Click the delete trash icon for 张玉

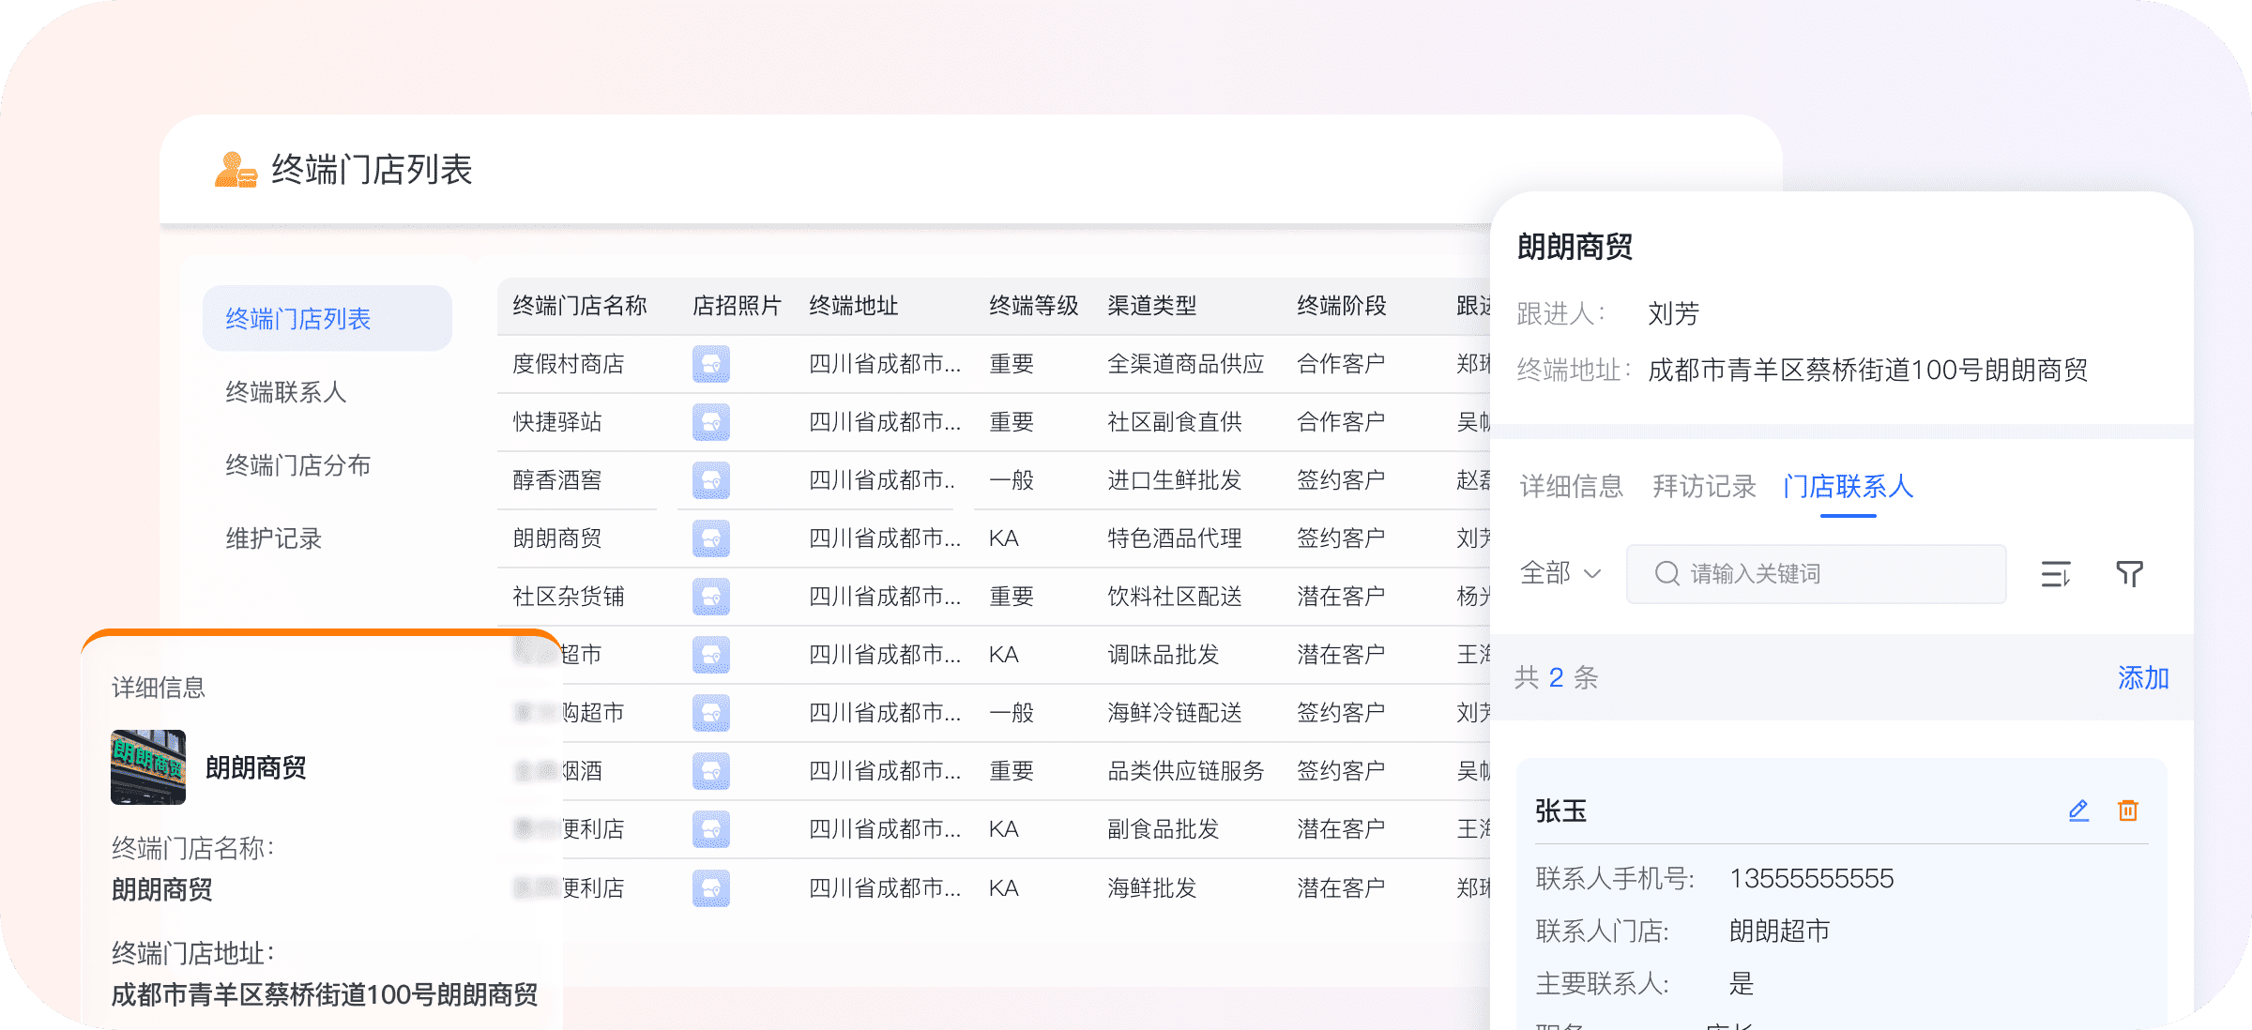pos(2127,810)
